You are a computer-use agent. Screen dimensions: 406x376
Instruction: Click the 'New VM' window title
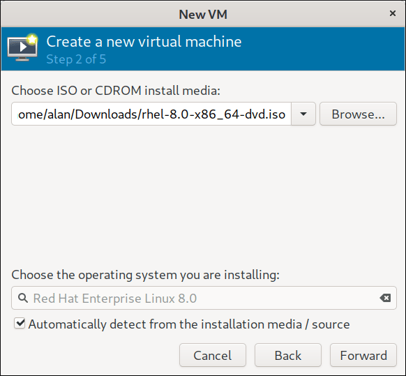203,14
